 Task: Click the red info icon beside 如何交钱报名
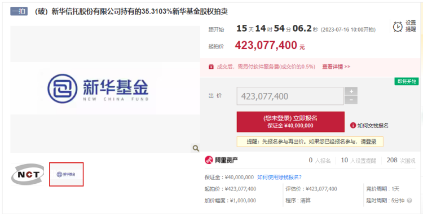[353, 125]
